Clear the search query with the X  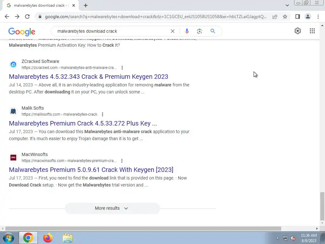tap(172, 31)
